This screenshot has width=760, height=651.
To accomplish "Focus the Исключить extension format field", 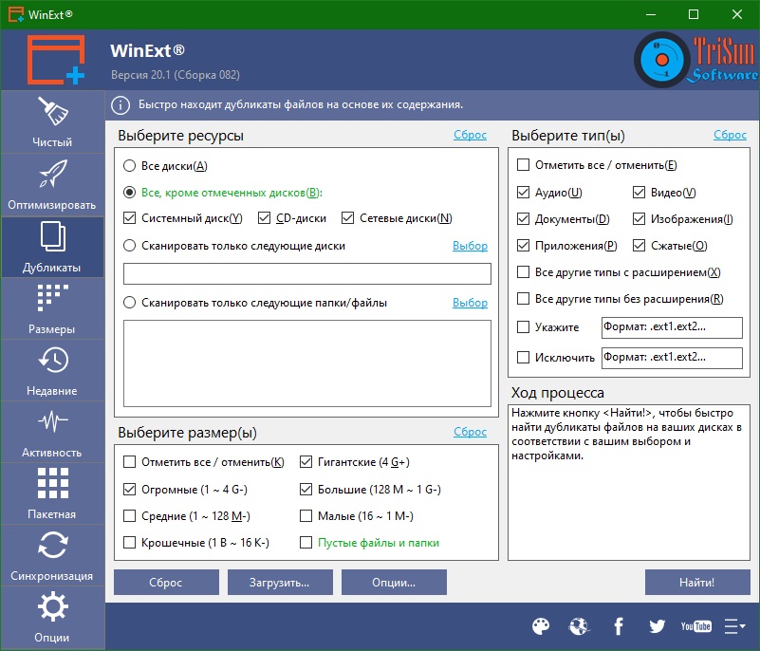I will click(x=672, y=358).
